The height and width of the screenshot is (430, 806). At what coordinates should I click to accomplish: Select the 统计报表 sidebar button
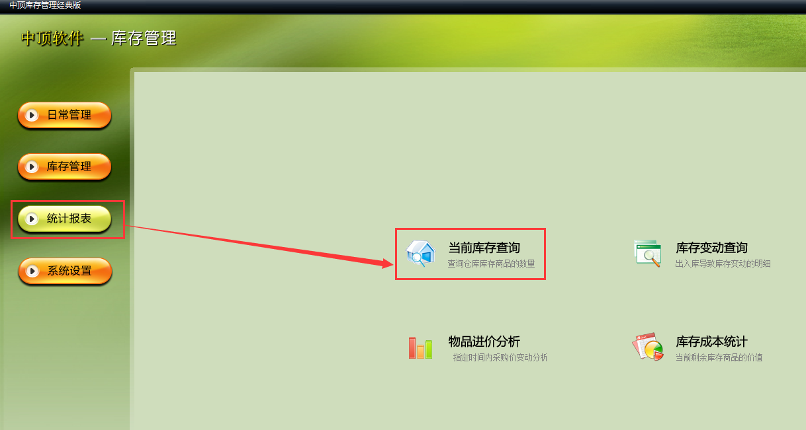[64, 219]
